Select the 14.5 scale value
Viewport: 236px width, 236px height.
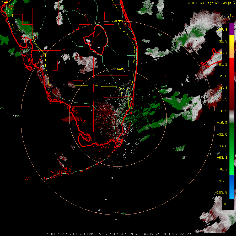pos(223,99)
